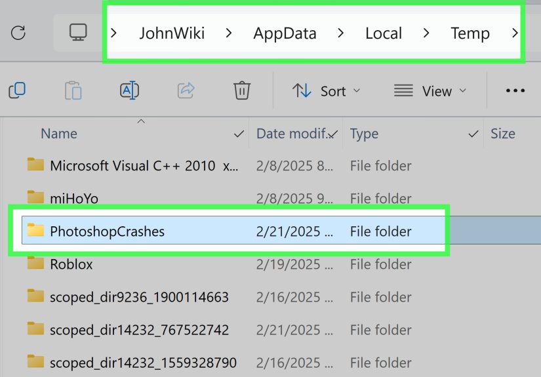Go to Local in the address bar
541x377 pixels.
tap(384, 33)
